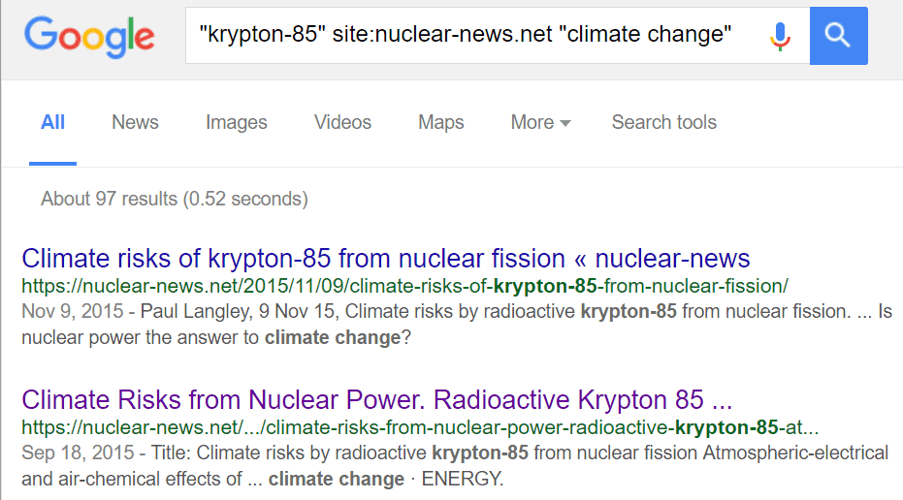This screenshot has height=500, width=903.
Task: Click the 'About 97 results' text
Action: (x=174, y=199)
